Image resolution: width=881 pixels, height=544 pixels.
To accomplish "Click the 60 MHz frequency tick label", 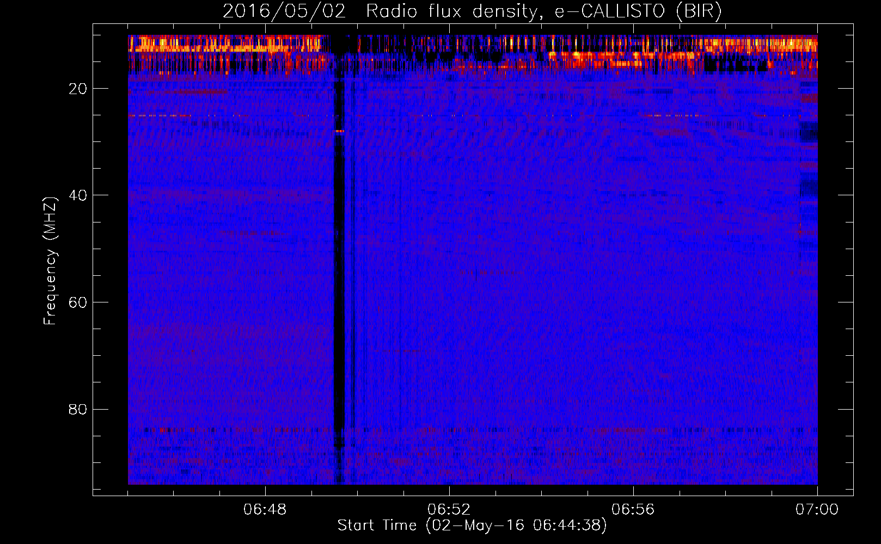I will 78,302.
